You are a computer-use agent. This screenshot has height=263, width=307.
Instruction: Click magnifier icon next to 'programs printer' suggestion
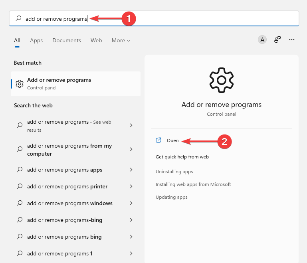(20, 187)
